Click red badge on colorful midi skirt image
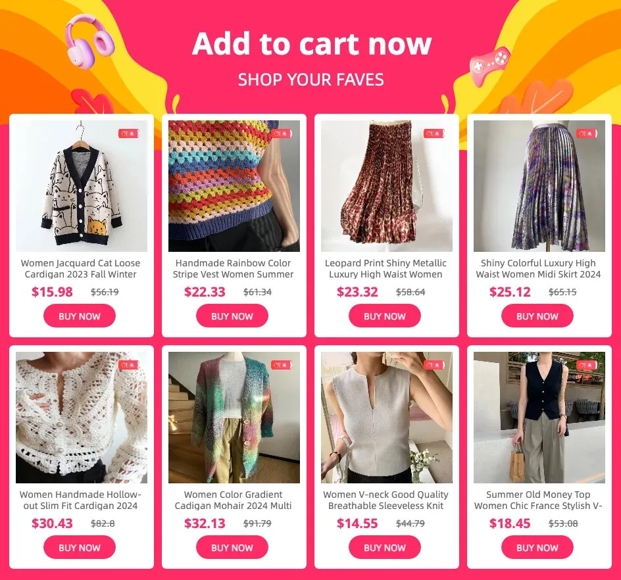The image size is (621, 580). (587, 133)
